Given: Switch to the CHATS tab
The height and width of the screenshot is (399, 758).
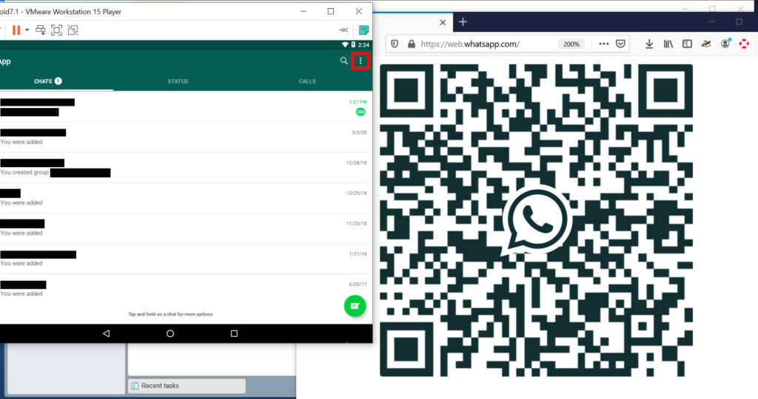Looking at the screenshot, I should tap(48, 81).
